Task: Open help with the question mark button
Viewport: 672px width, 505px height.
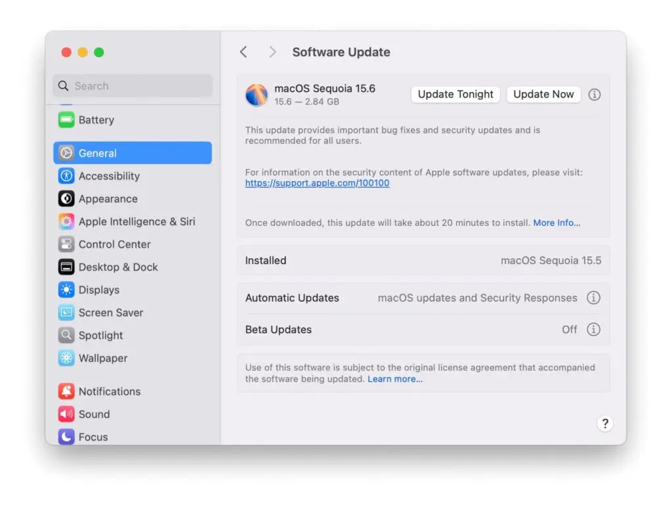Action: 605,424
